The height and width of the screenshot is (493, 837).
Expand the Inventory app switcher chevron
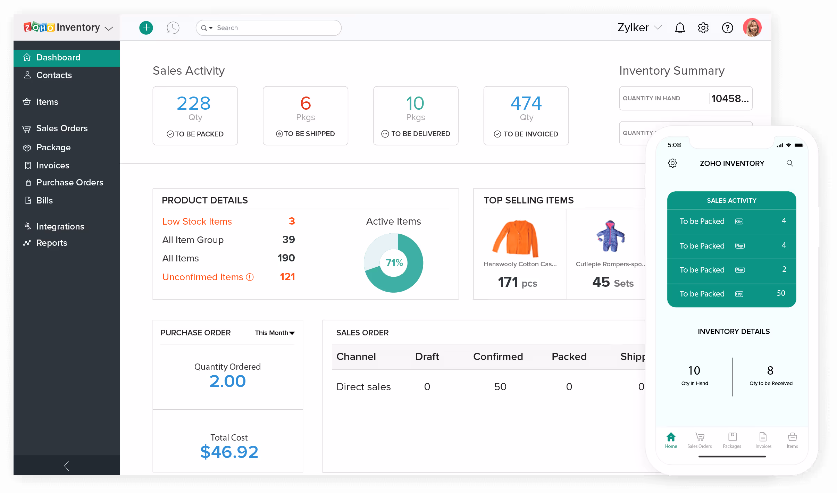click(x=109, y=28)
